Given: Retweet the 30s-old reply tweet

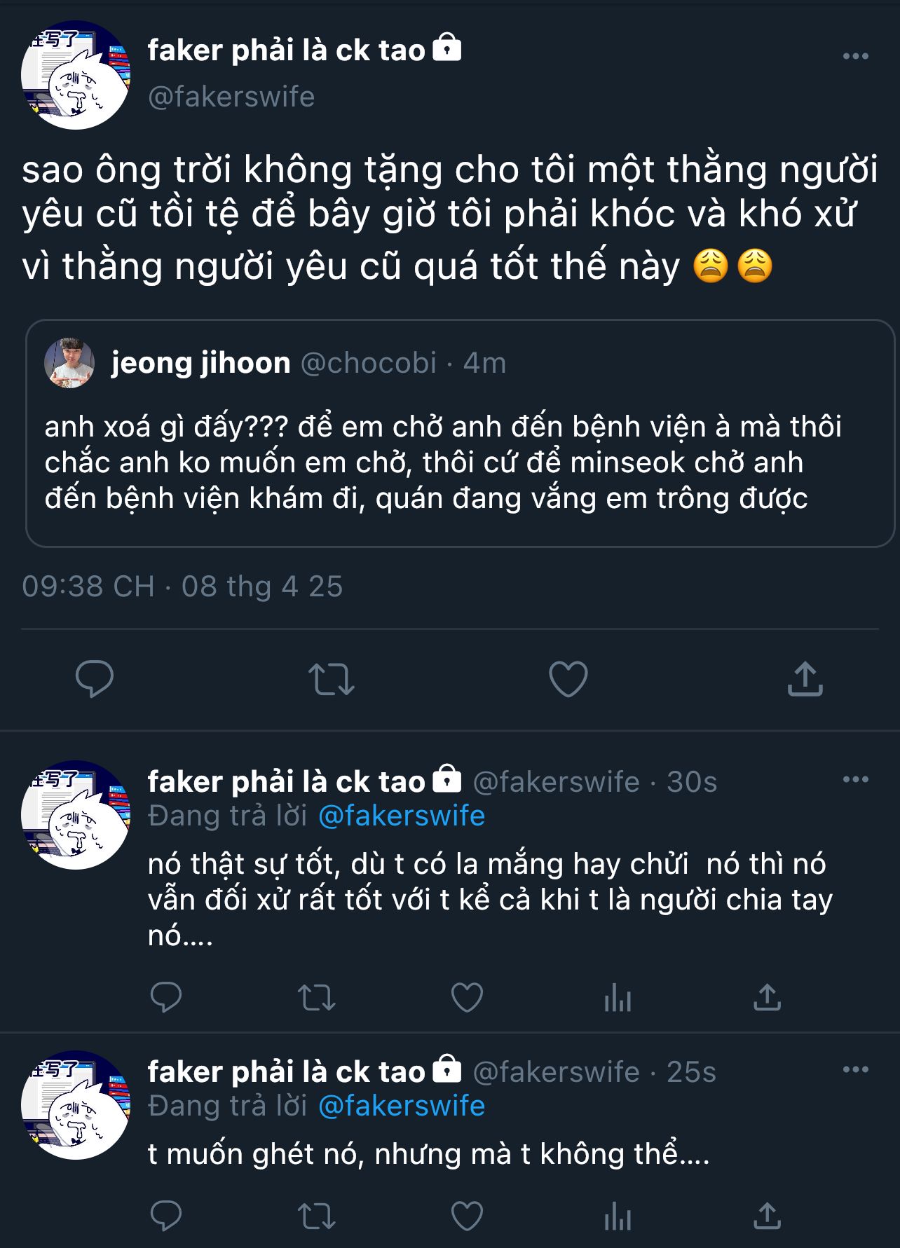Looking at the screenshot, I should click(x=317, y=997).
